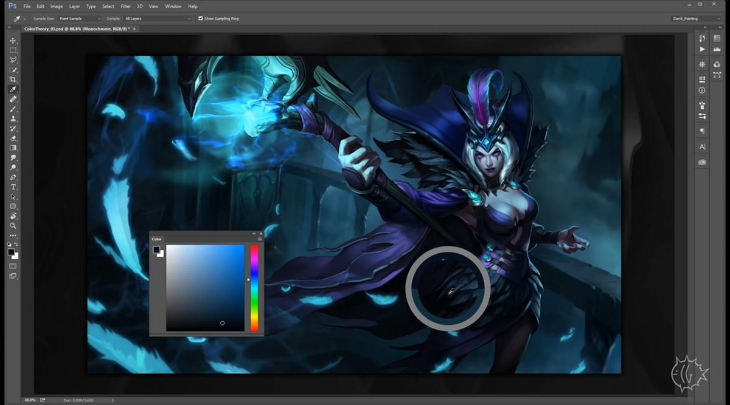The height and width of the screenshot is (405, 730).
Task: Select the Gradient tool
Action: click(13, 148)
